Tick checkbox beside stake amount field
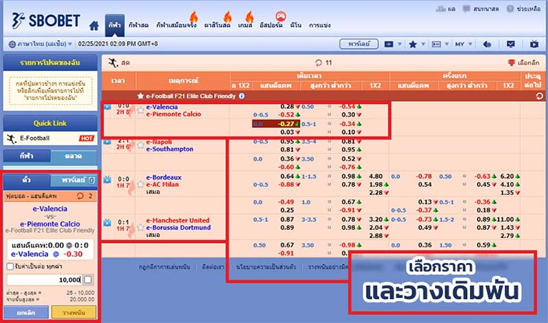The image size is (548, 323). [x=88, y=280]
